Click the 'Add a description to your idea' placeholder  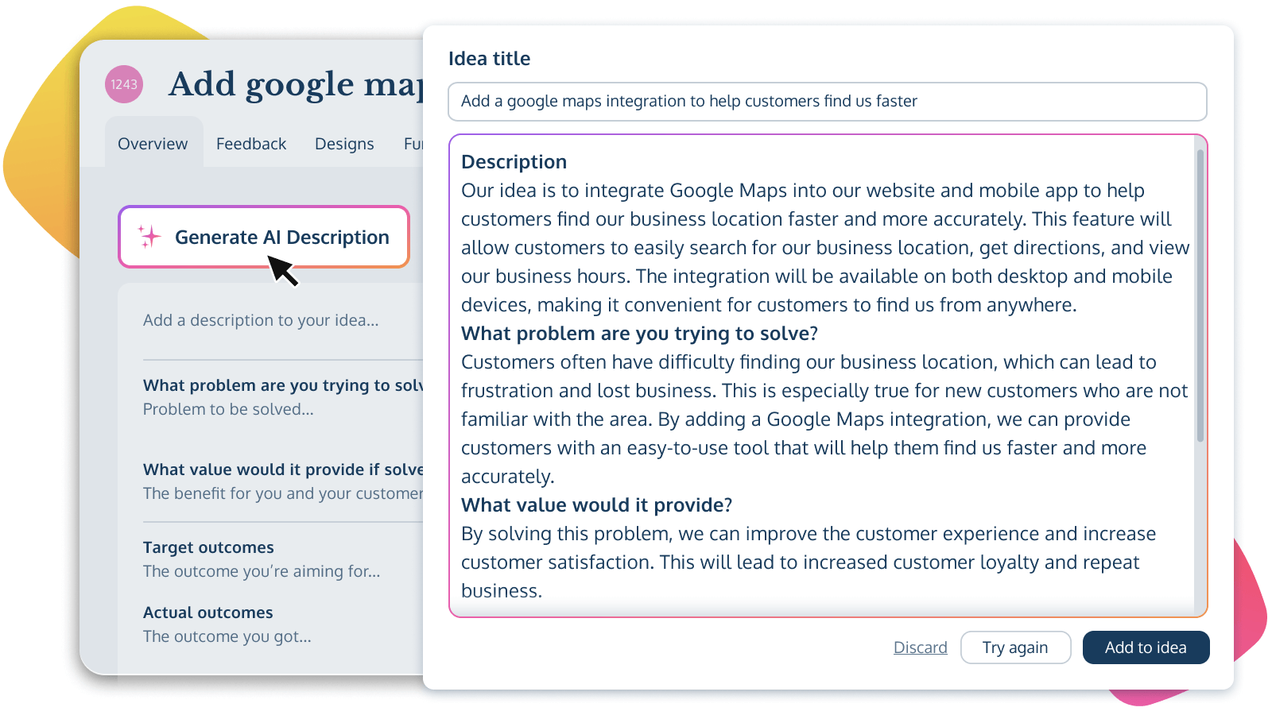(261, 320)
